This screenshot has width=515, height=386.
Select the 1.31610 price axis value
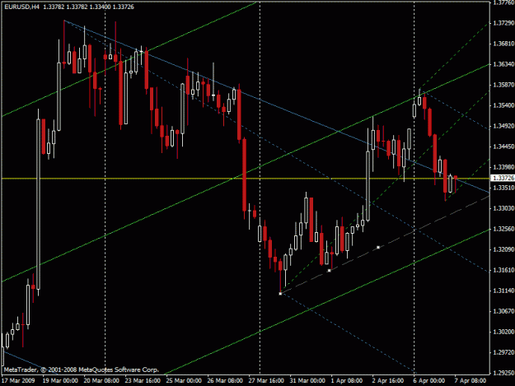[503, 270]
